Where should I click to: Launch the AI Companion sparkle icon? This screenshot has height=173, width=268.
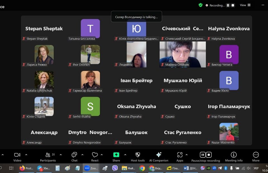pos(159,155)
